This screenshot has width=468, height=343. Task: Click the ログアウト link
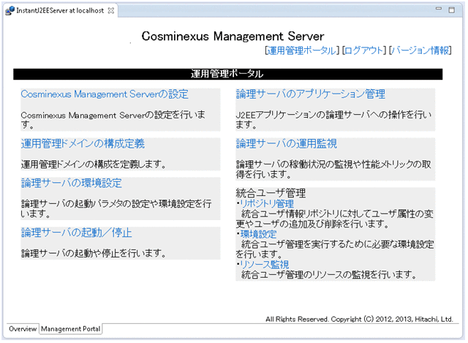(364, 50)
